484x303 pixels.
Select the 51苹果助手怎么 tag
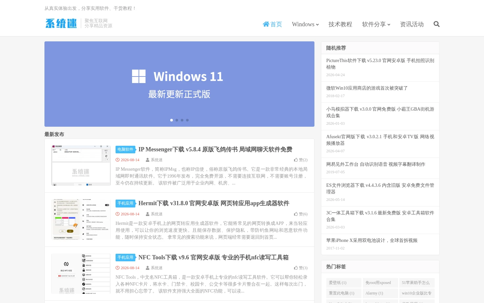[417, 283]
